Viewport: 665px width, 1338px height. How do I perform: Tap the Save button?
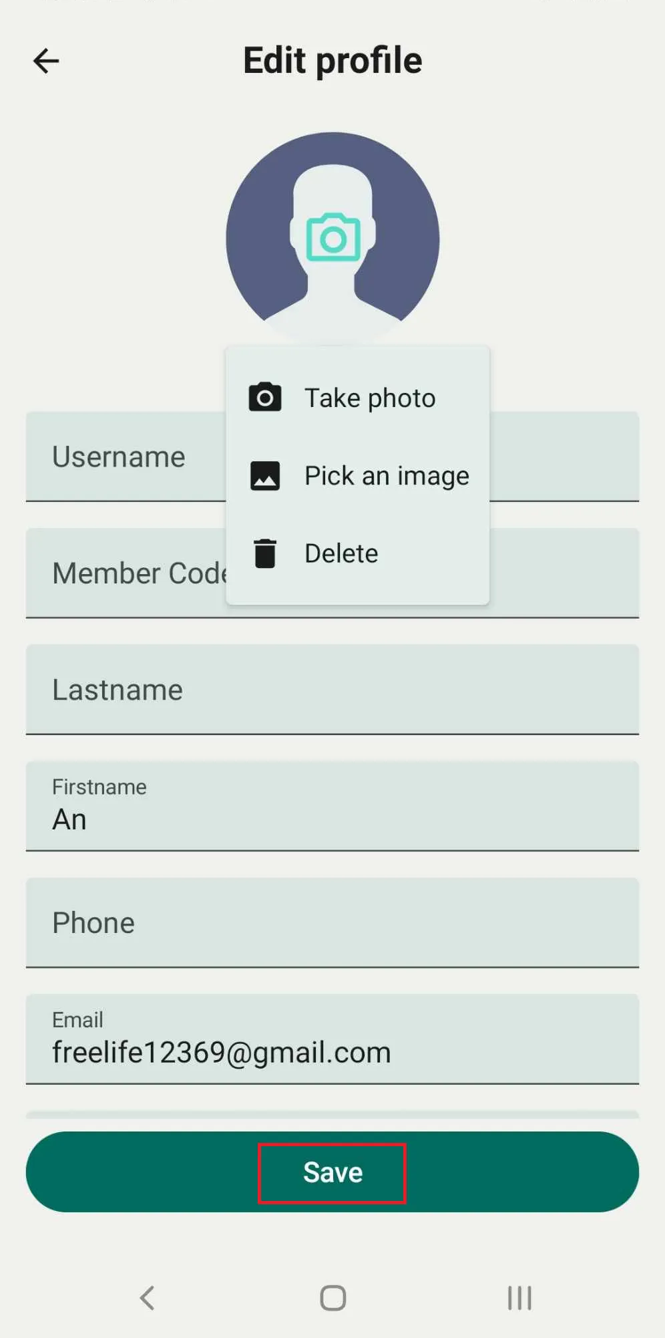(332, 1172)
